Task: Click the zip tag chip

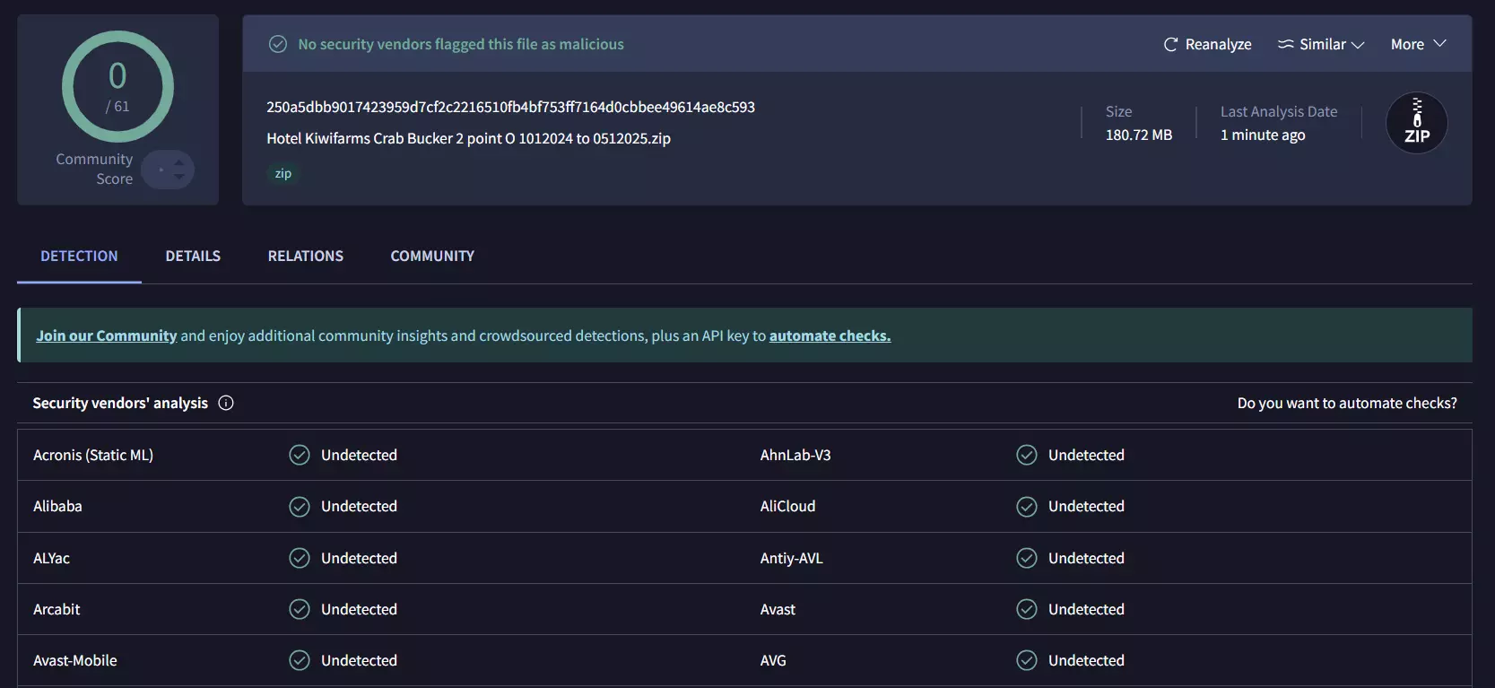Action: tap(283, 173)
